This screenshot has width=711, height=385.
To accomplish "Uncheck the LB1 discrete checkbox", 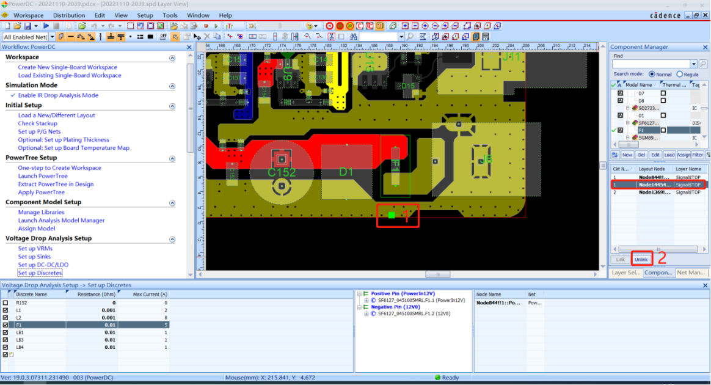I will 5,332.
